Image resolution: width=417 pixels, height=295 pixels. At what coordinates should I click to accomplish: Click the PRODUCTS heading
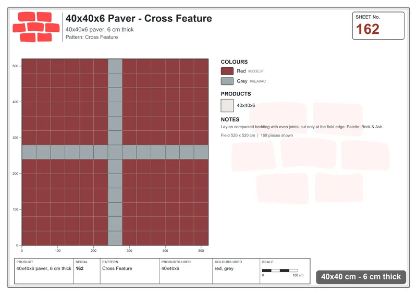coord(236,94)
